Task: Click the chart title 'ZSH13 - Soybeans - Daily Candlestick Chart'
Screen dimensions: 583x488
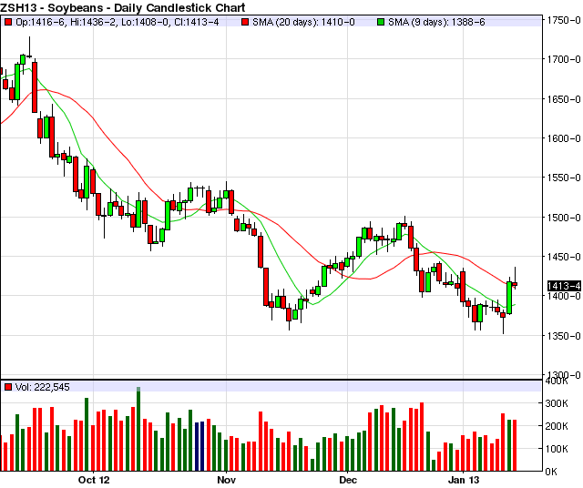Action: pos(123,7)
